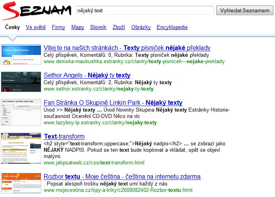This screenshot has width=275, height=197.
Task: Open the 'Text-transform' result link
Action: pyautogui.click(x=64, y=136)
